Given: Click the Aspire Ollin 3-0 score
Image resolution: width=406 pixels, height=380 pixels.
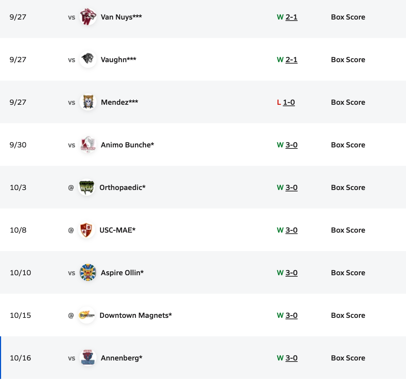Looking at the screenshot, I should [x=291, y=273].
